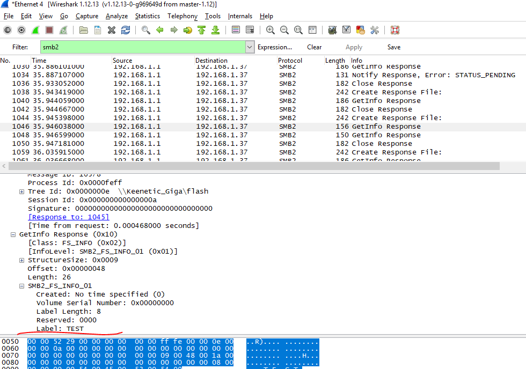The image size is (526, 369).
Task: Open the View menu
Action: click(46, 16)
